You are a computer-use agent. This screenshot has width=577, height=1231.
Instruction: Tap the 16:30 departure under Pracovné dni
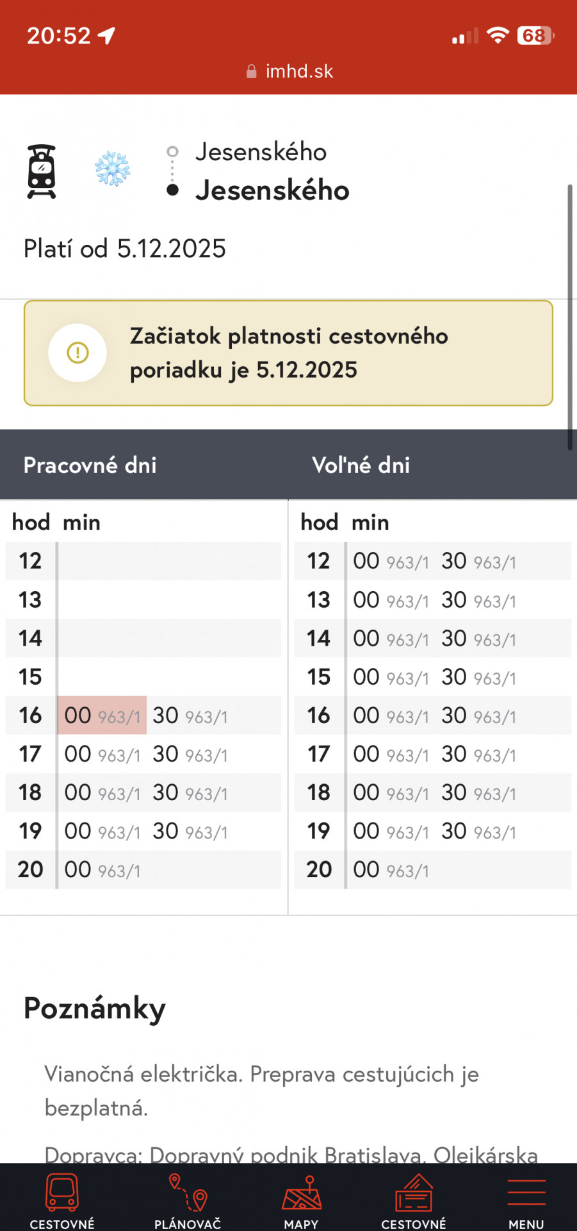190,716
